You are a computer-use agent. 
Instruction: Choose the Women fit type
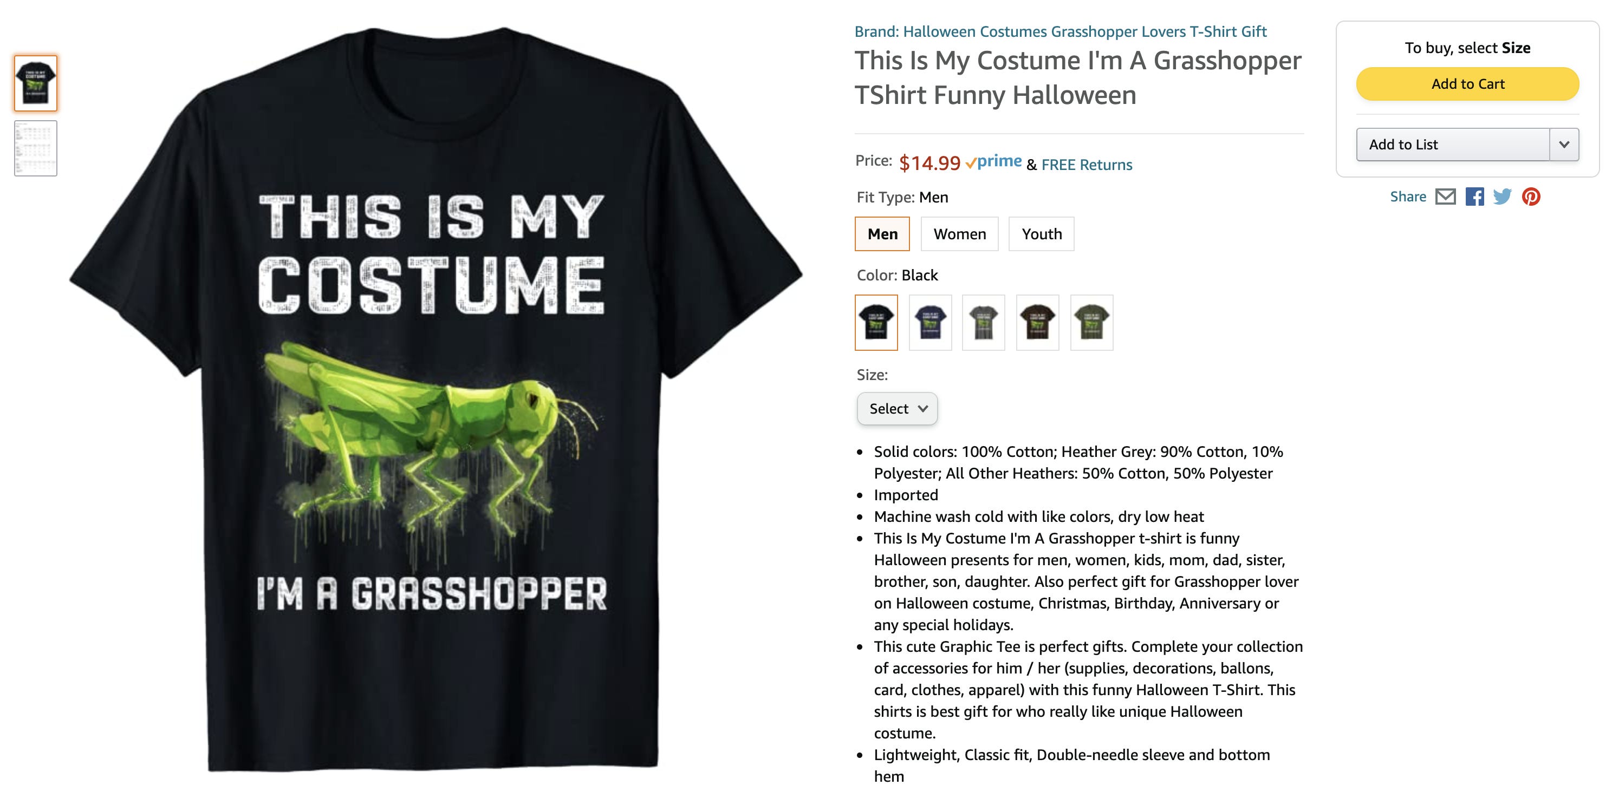tap(959, 234)
